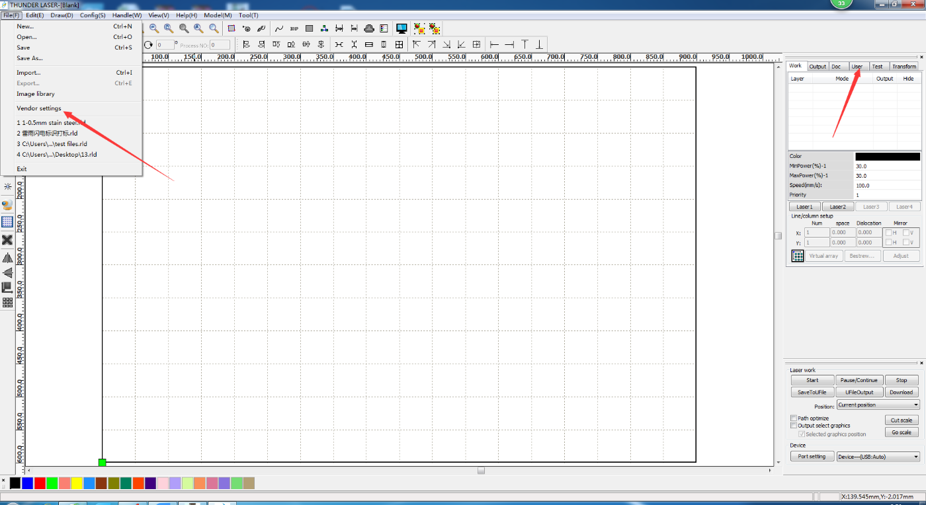Click the curve smoothing icon in the toolbar
The width and height of the screenshot is (926, 505).
click(279, 28)
